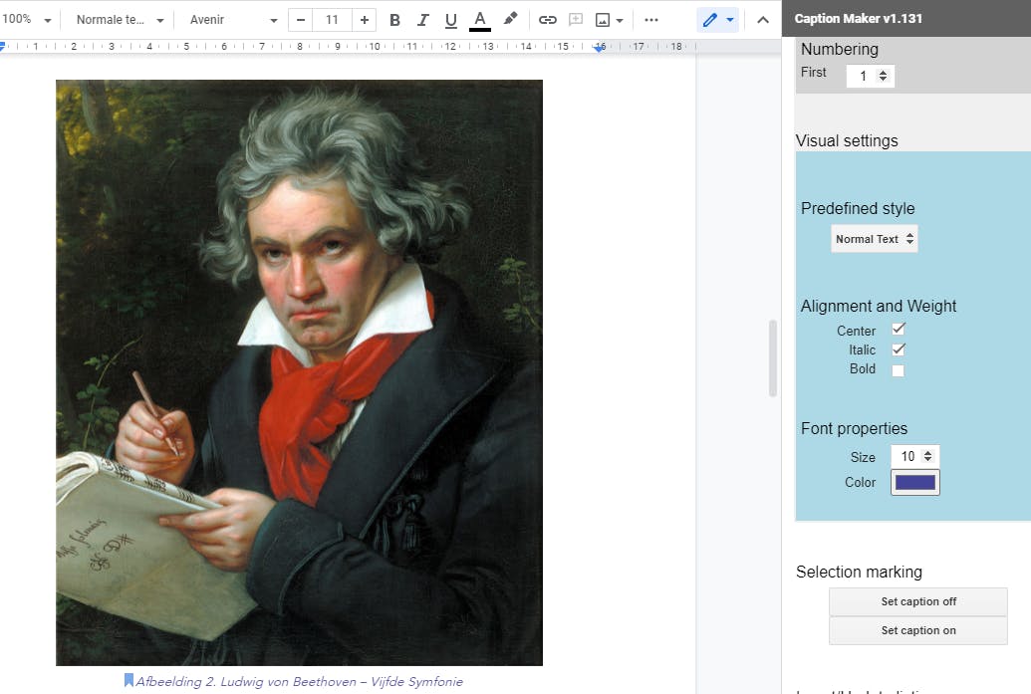Toggle italic formatting in toolbar
Screen dimensions: 1031x694
click(x=422, y=20)
